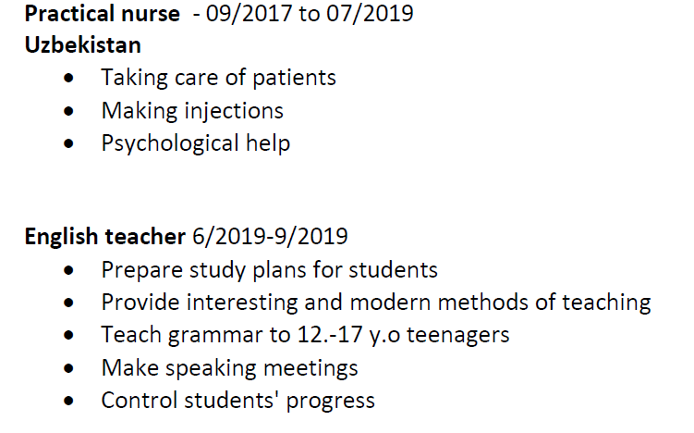Click the "Practical nurse" job title
This screenshot has width=694, height=433.
(x=102, y=15)
